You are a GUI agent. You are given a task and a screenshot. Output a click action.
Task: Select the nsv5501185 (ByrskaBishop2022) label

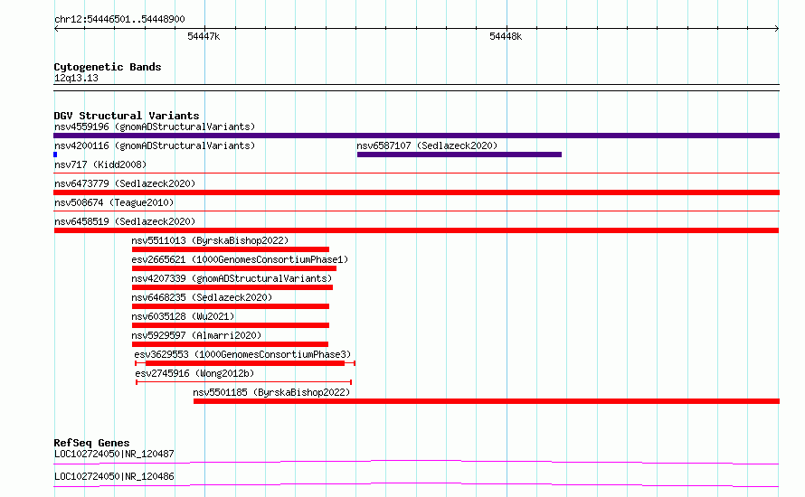271,392
